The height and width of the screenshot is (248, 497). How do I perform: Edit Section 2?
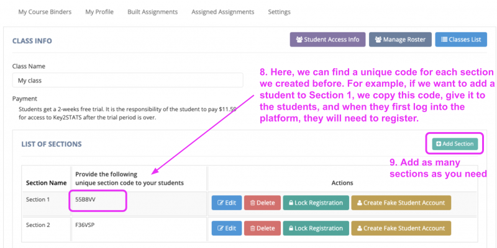[x=226, y=228]
